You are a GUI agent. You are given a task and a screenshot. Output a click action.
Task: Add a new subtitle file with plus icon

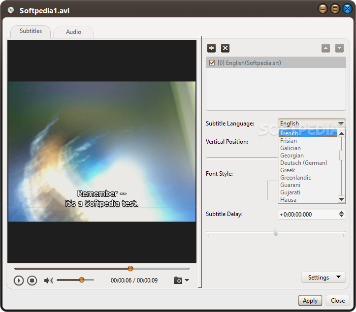(211, 48)
